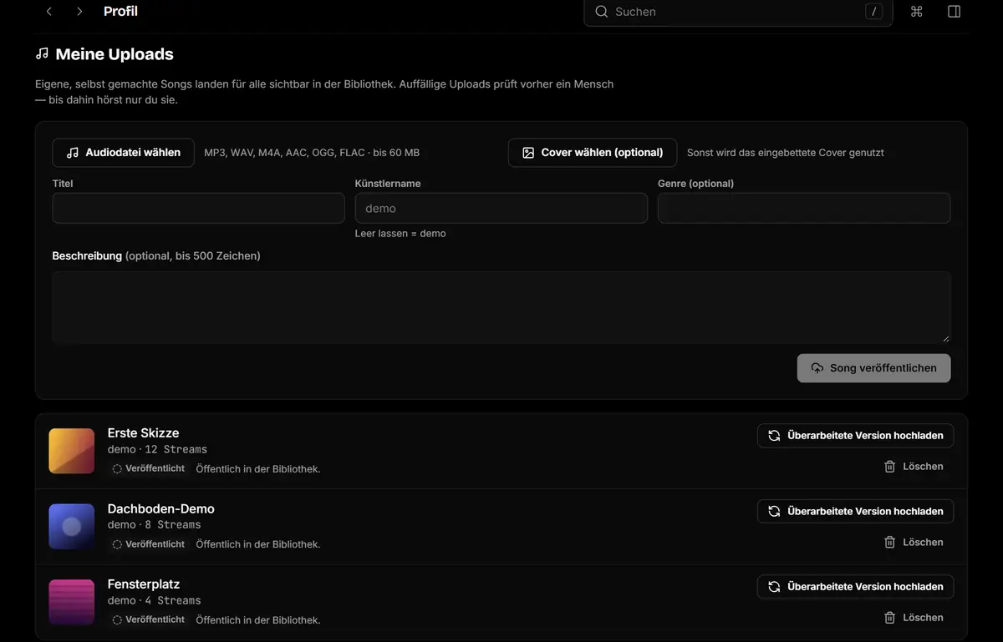Click into the Genre (optional) field

[x=804, y=208]
